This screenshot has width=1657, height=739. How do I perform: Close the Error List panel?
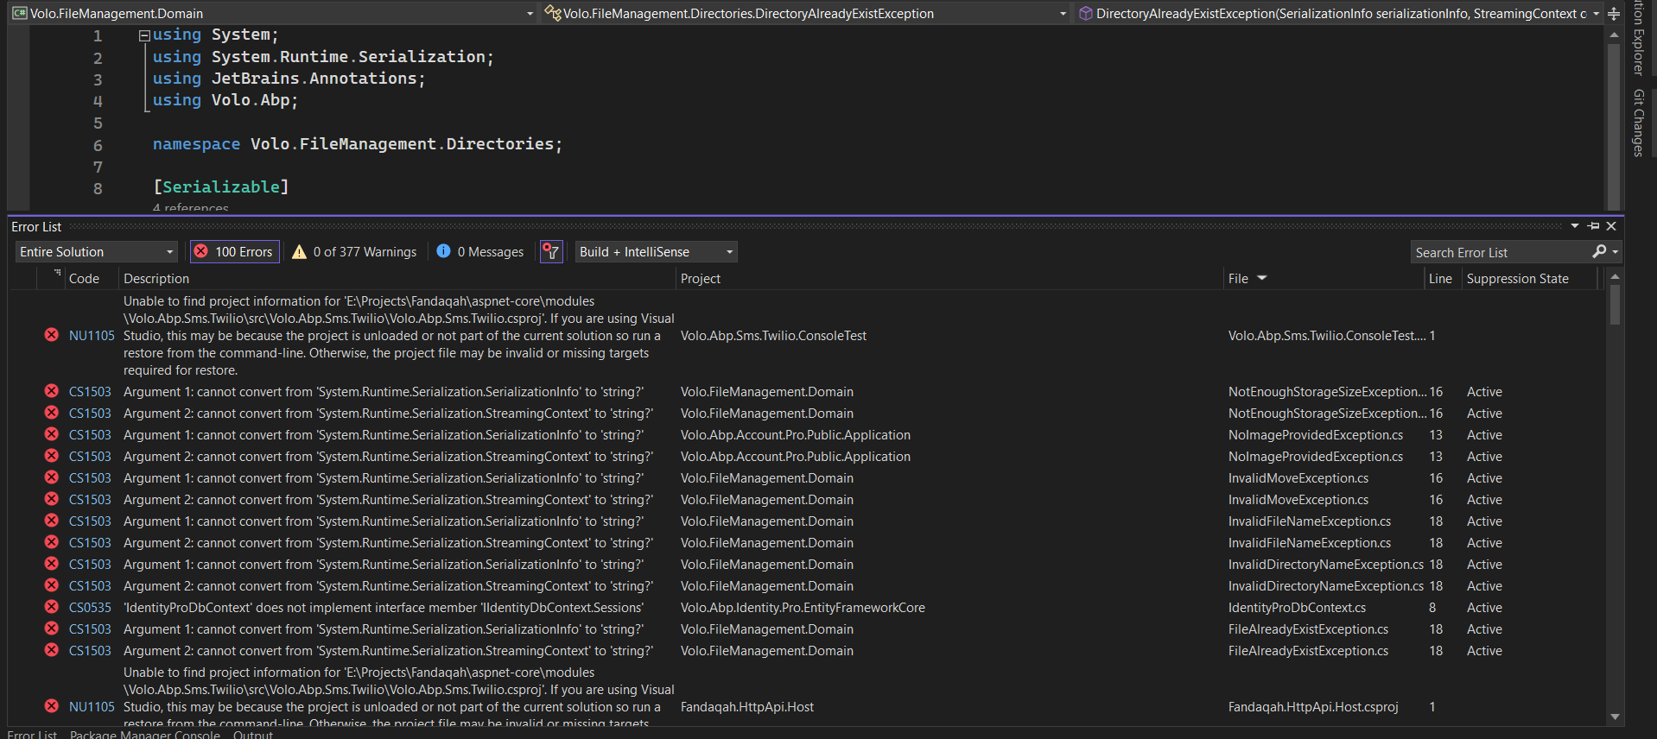click(1611, 226)
